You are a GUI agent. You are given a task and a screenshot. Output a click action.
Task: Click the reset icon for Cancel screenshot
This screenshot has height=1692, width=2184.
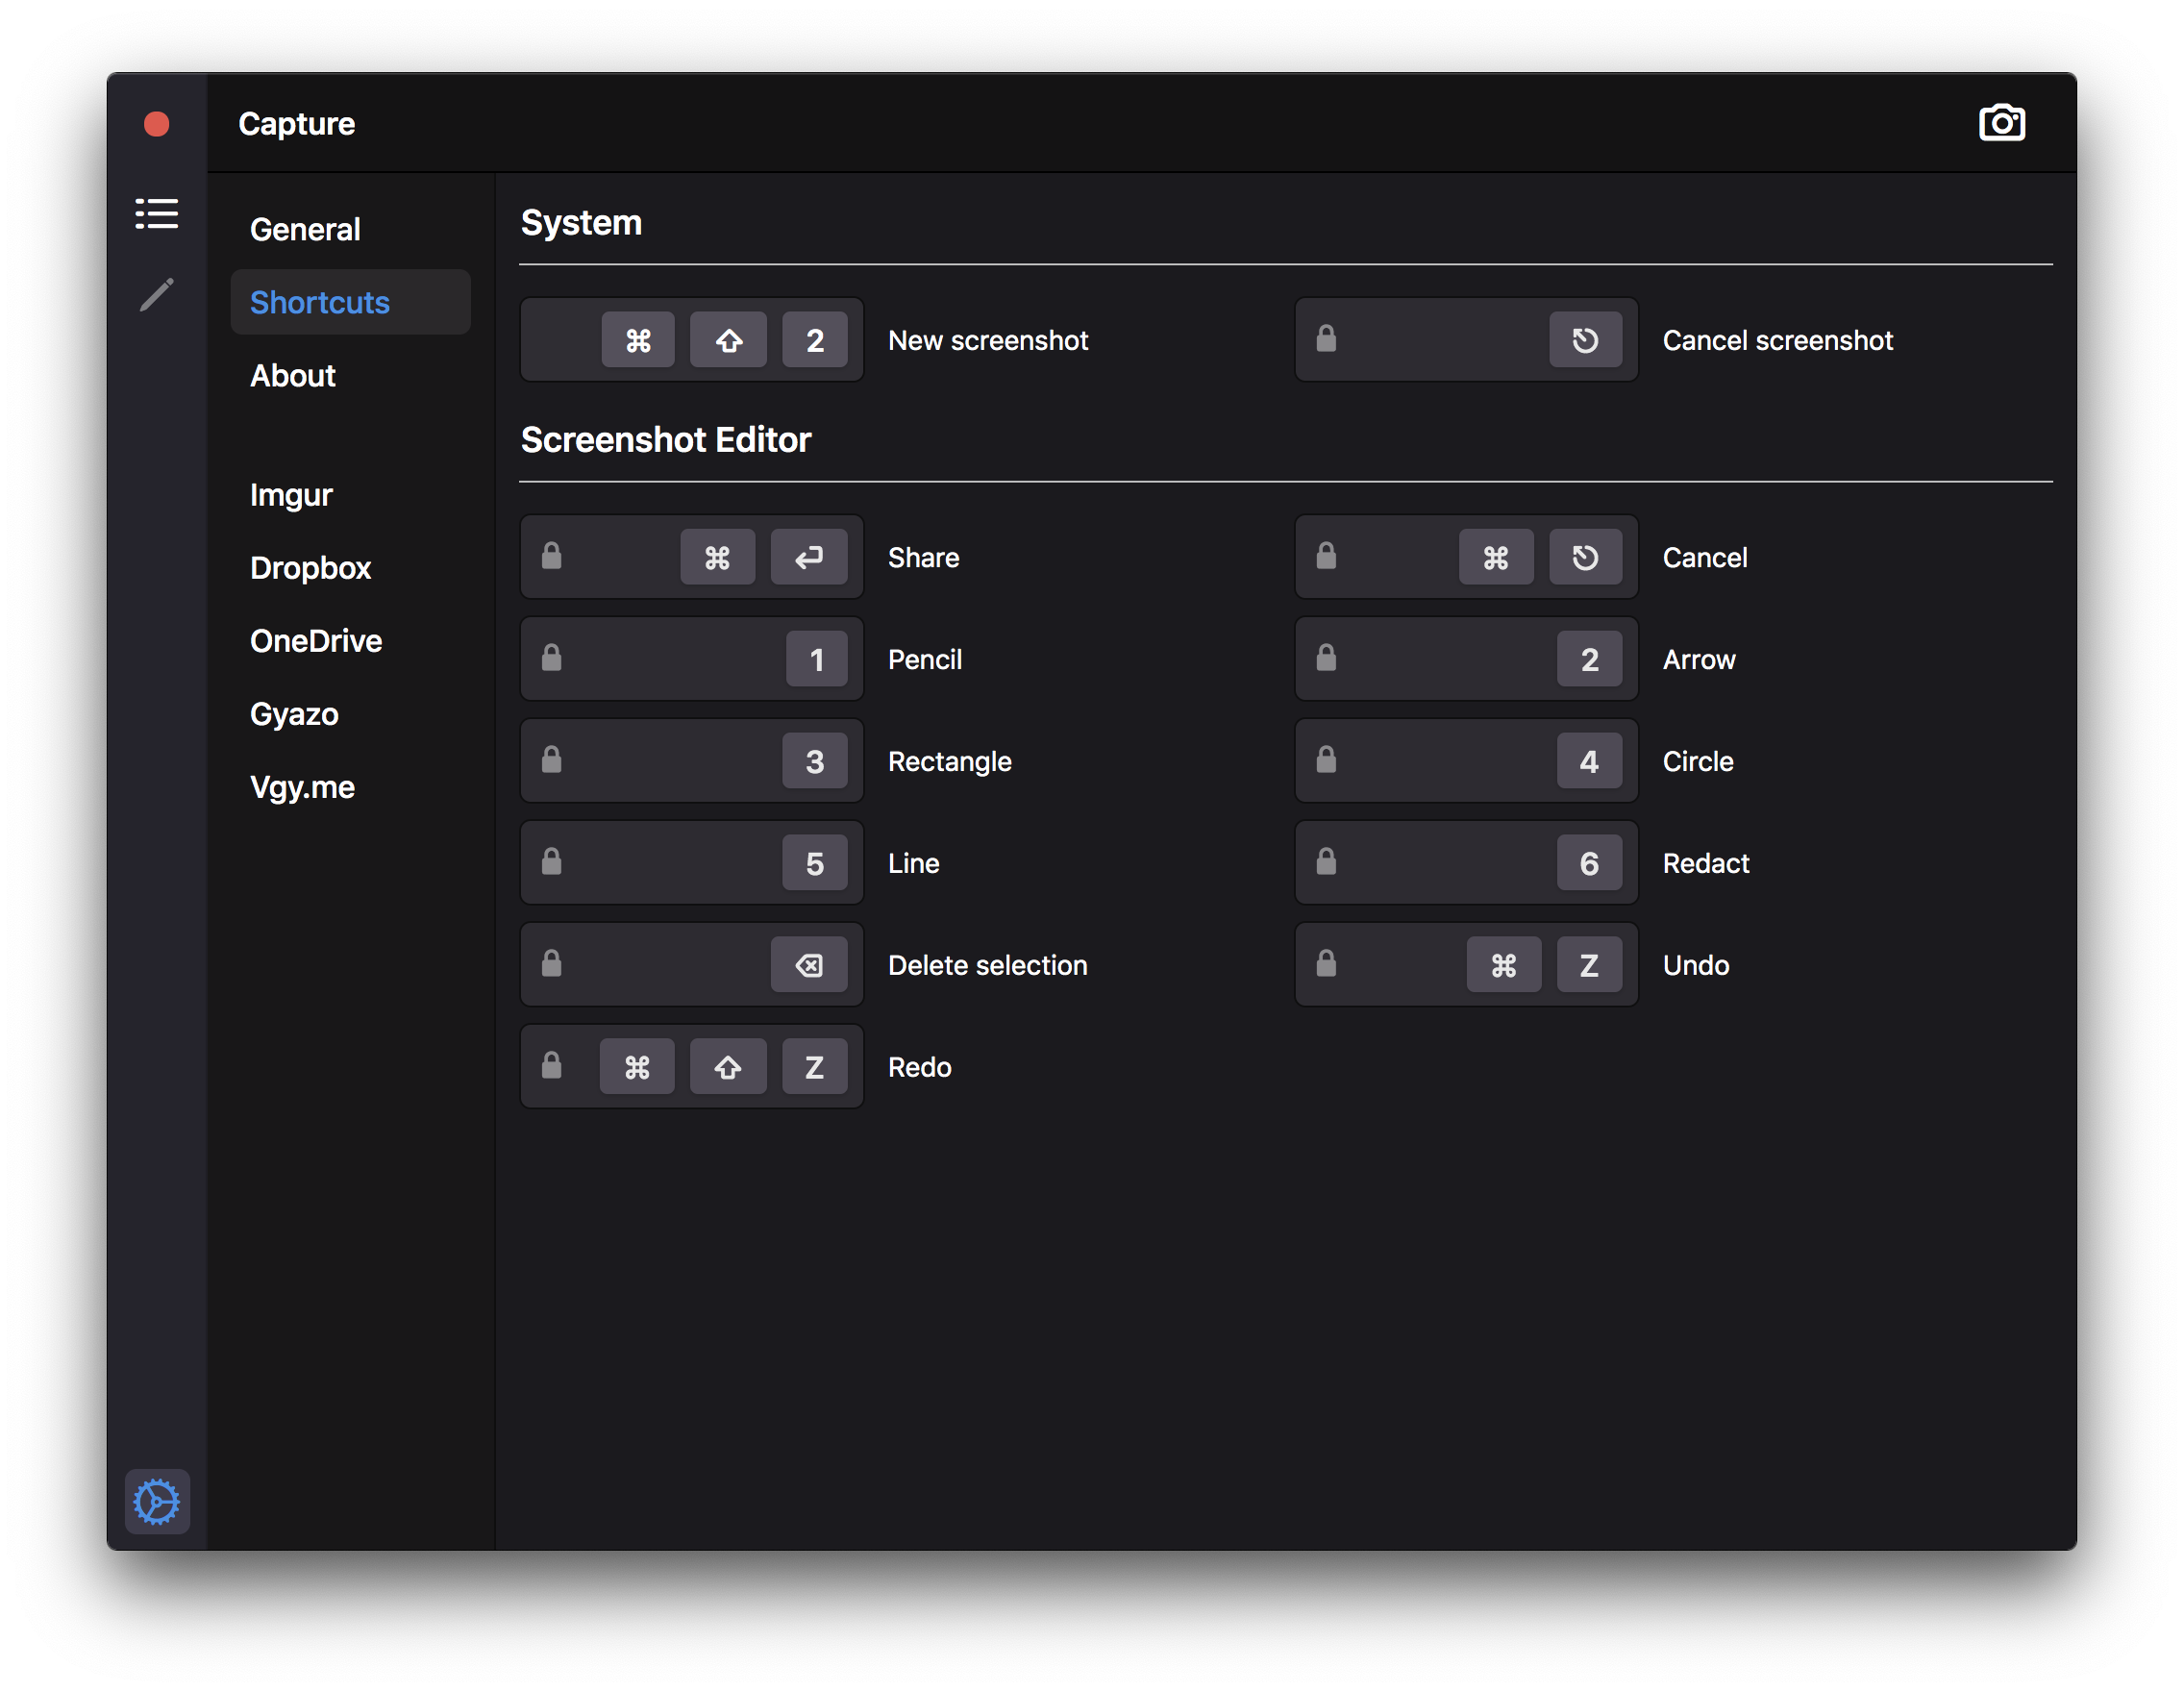tap(1585, 340)
